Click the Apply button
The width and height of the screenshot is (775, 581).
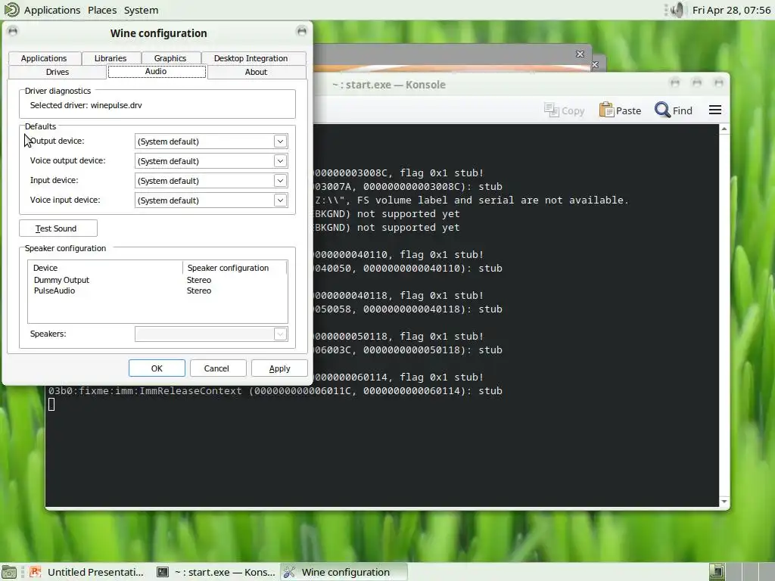click(279, 368)
